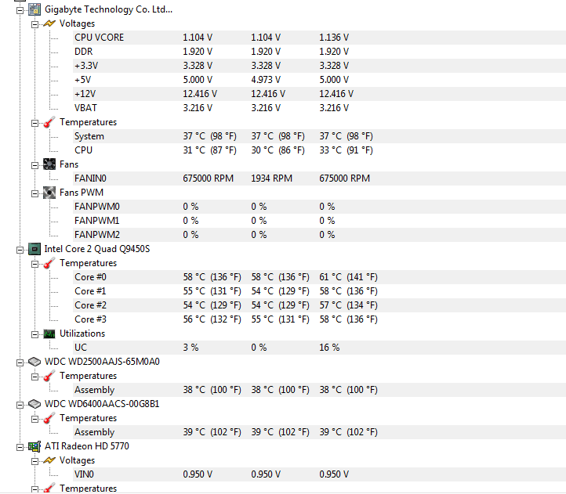The height and width of the screenshot is (494, 566).
Task: Select the UC utilization row
Action: point(81,348)
